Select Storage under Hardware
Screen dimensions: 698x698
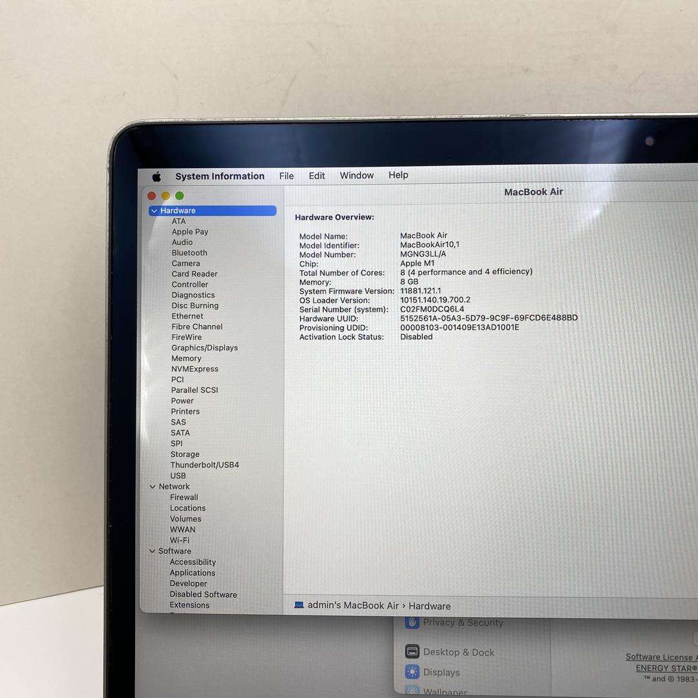point(185,454)
